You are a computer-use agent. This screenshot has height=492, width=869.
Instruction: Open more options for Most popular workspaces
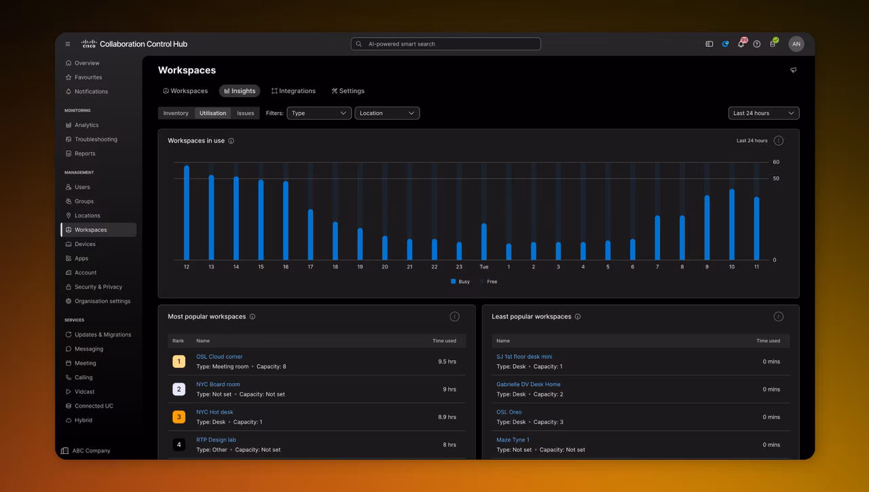[x=455, y=317]
